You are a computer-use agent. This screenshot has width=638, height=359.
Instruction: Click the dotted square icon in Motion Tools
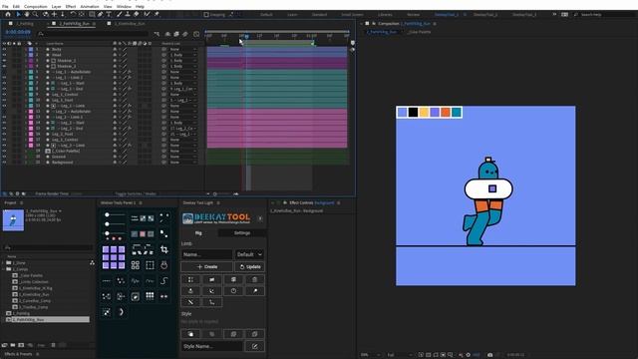coord(150,265)
